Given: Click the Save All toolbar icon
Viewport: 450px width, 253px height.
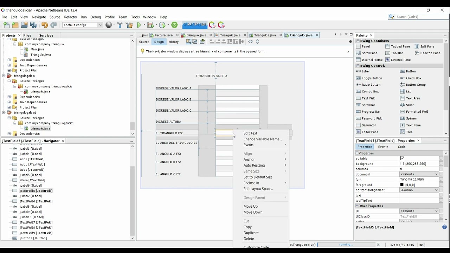Looking at the screenshot, I should click(x=33, y=25).
